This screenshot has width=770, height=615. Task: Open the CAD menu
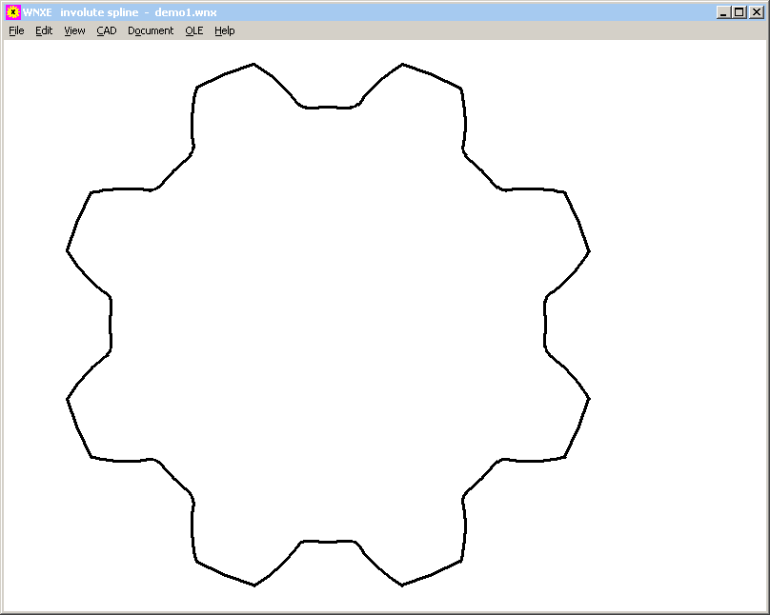(106, 30)
